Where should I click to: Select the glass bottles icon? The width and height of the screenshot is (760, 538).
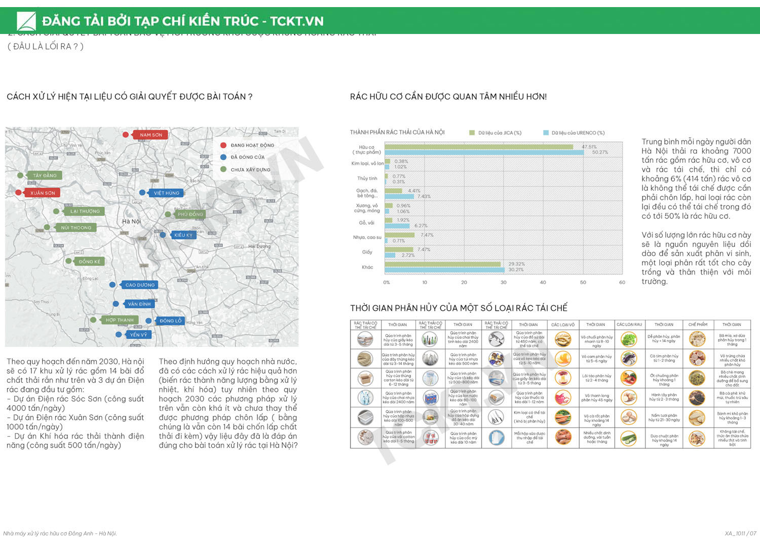coord(430,339)
